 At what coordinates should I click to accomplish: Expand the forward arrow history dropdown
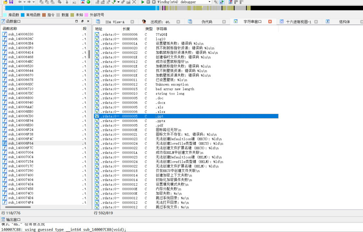click(x=33, y=2)
